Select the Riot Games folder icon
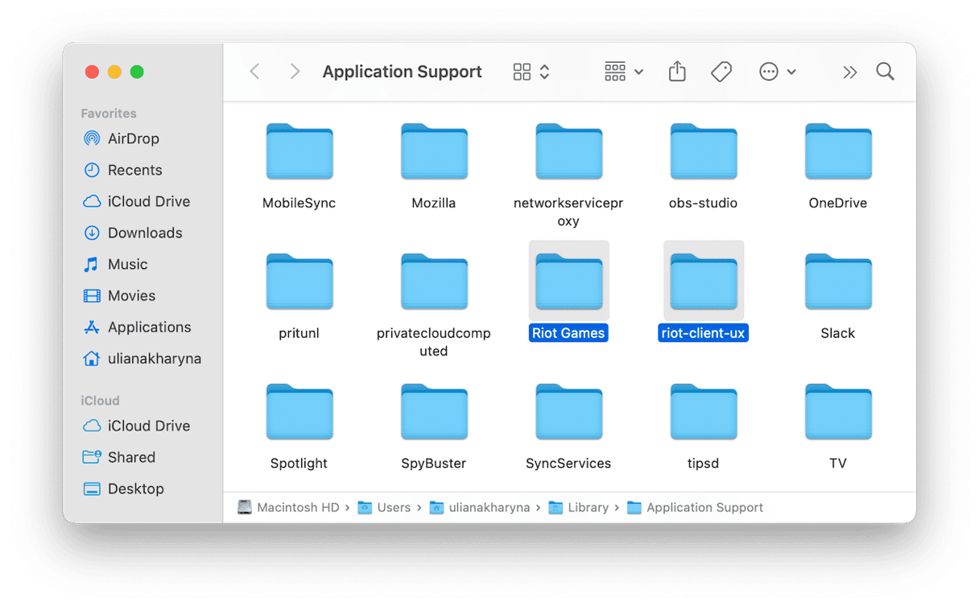This screenshot has width=979, height=606. pyautogui.click(x=568, y=282)
